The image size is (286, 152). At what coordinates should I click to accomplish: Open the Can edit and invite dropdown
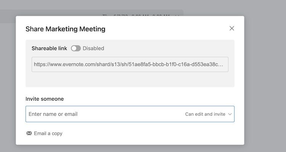(x=206, y=114)
